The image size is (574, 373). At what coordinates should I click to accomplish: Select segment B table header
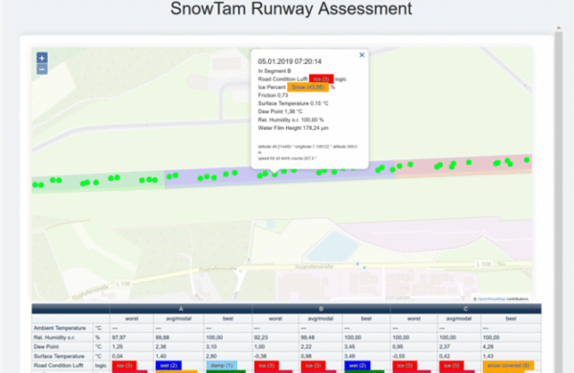click(x=321, y=309)
